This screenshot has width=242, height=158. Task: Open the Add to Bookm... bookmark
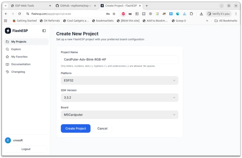(155, 21)
